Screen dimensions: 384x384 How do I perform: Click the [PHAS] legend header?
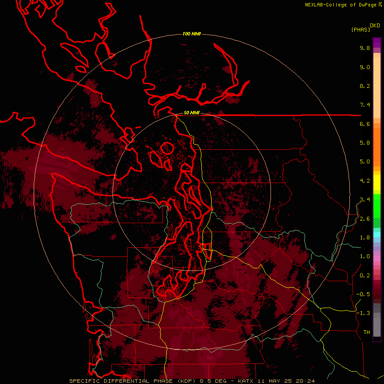point(361,29)
